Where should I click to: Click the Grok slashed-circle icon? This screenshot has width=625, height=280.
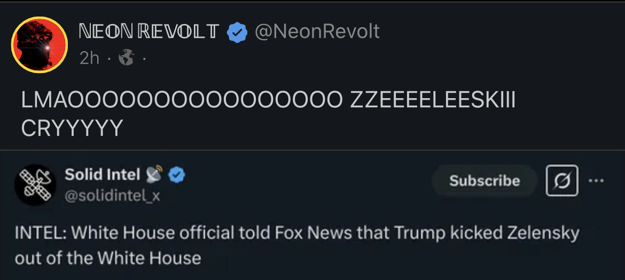[561, 180]
